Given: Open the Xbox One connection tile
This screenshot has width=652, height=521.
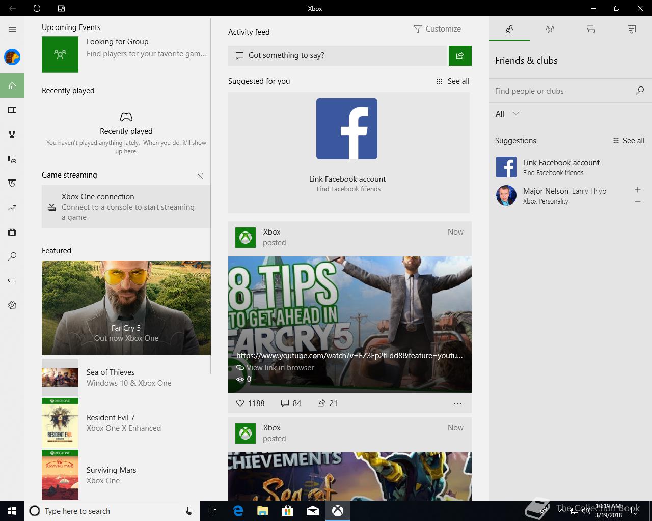Looking at the screenshot, I should tap(126, 207).
